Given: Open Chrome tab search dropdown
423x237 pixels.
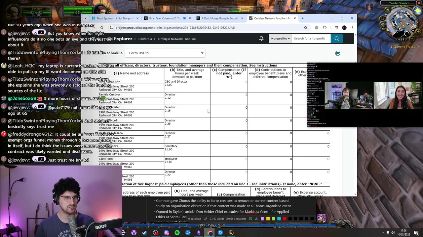Looking at the screenshot, I should tap(85, 18).
